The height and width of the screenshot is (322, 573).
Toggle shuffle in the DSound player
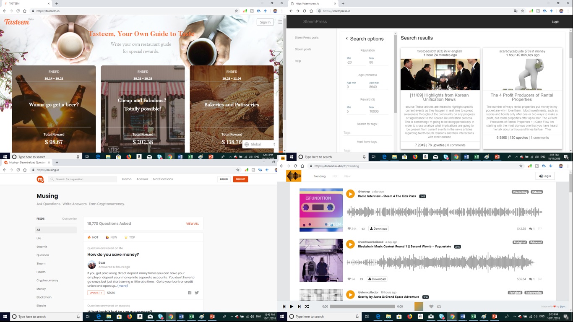click(x=307, y=306)
